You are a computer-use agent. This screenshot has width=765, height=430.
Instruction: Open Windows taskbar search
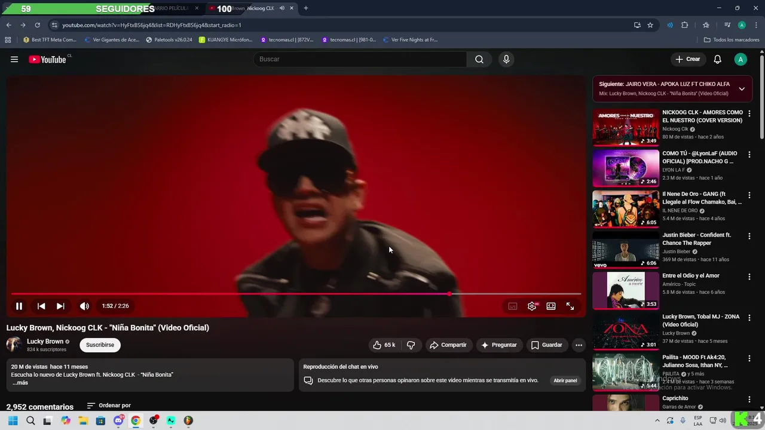click(30, 420)
